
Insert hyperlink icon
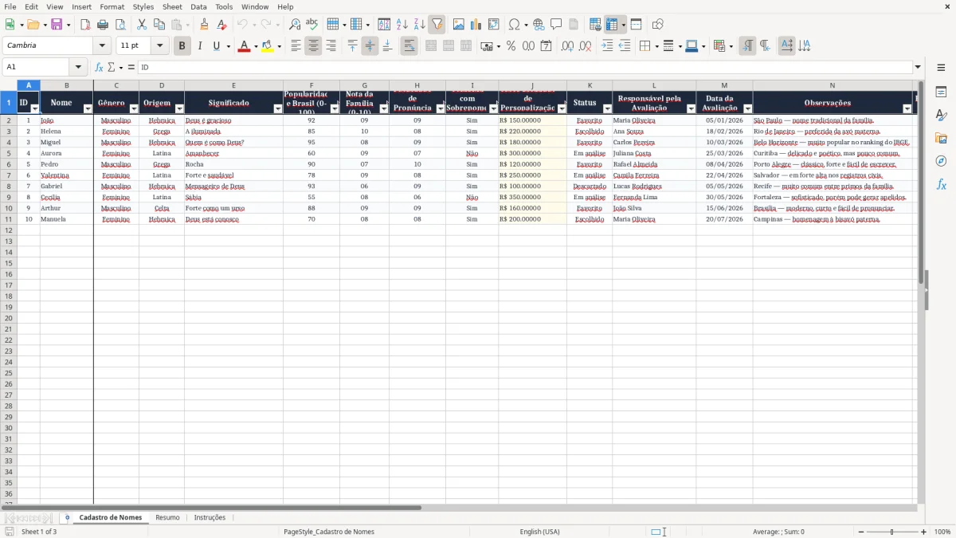(539, 25)
